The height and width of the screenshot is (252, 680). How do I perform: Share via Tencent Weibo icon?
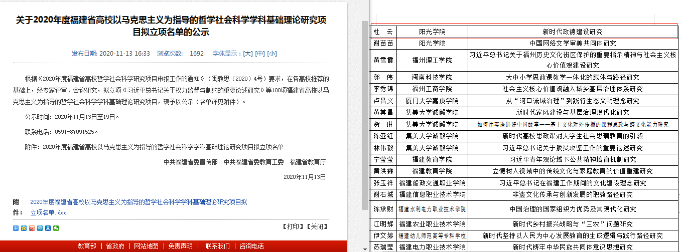point(40,228)
